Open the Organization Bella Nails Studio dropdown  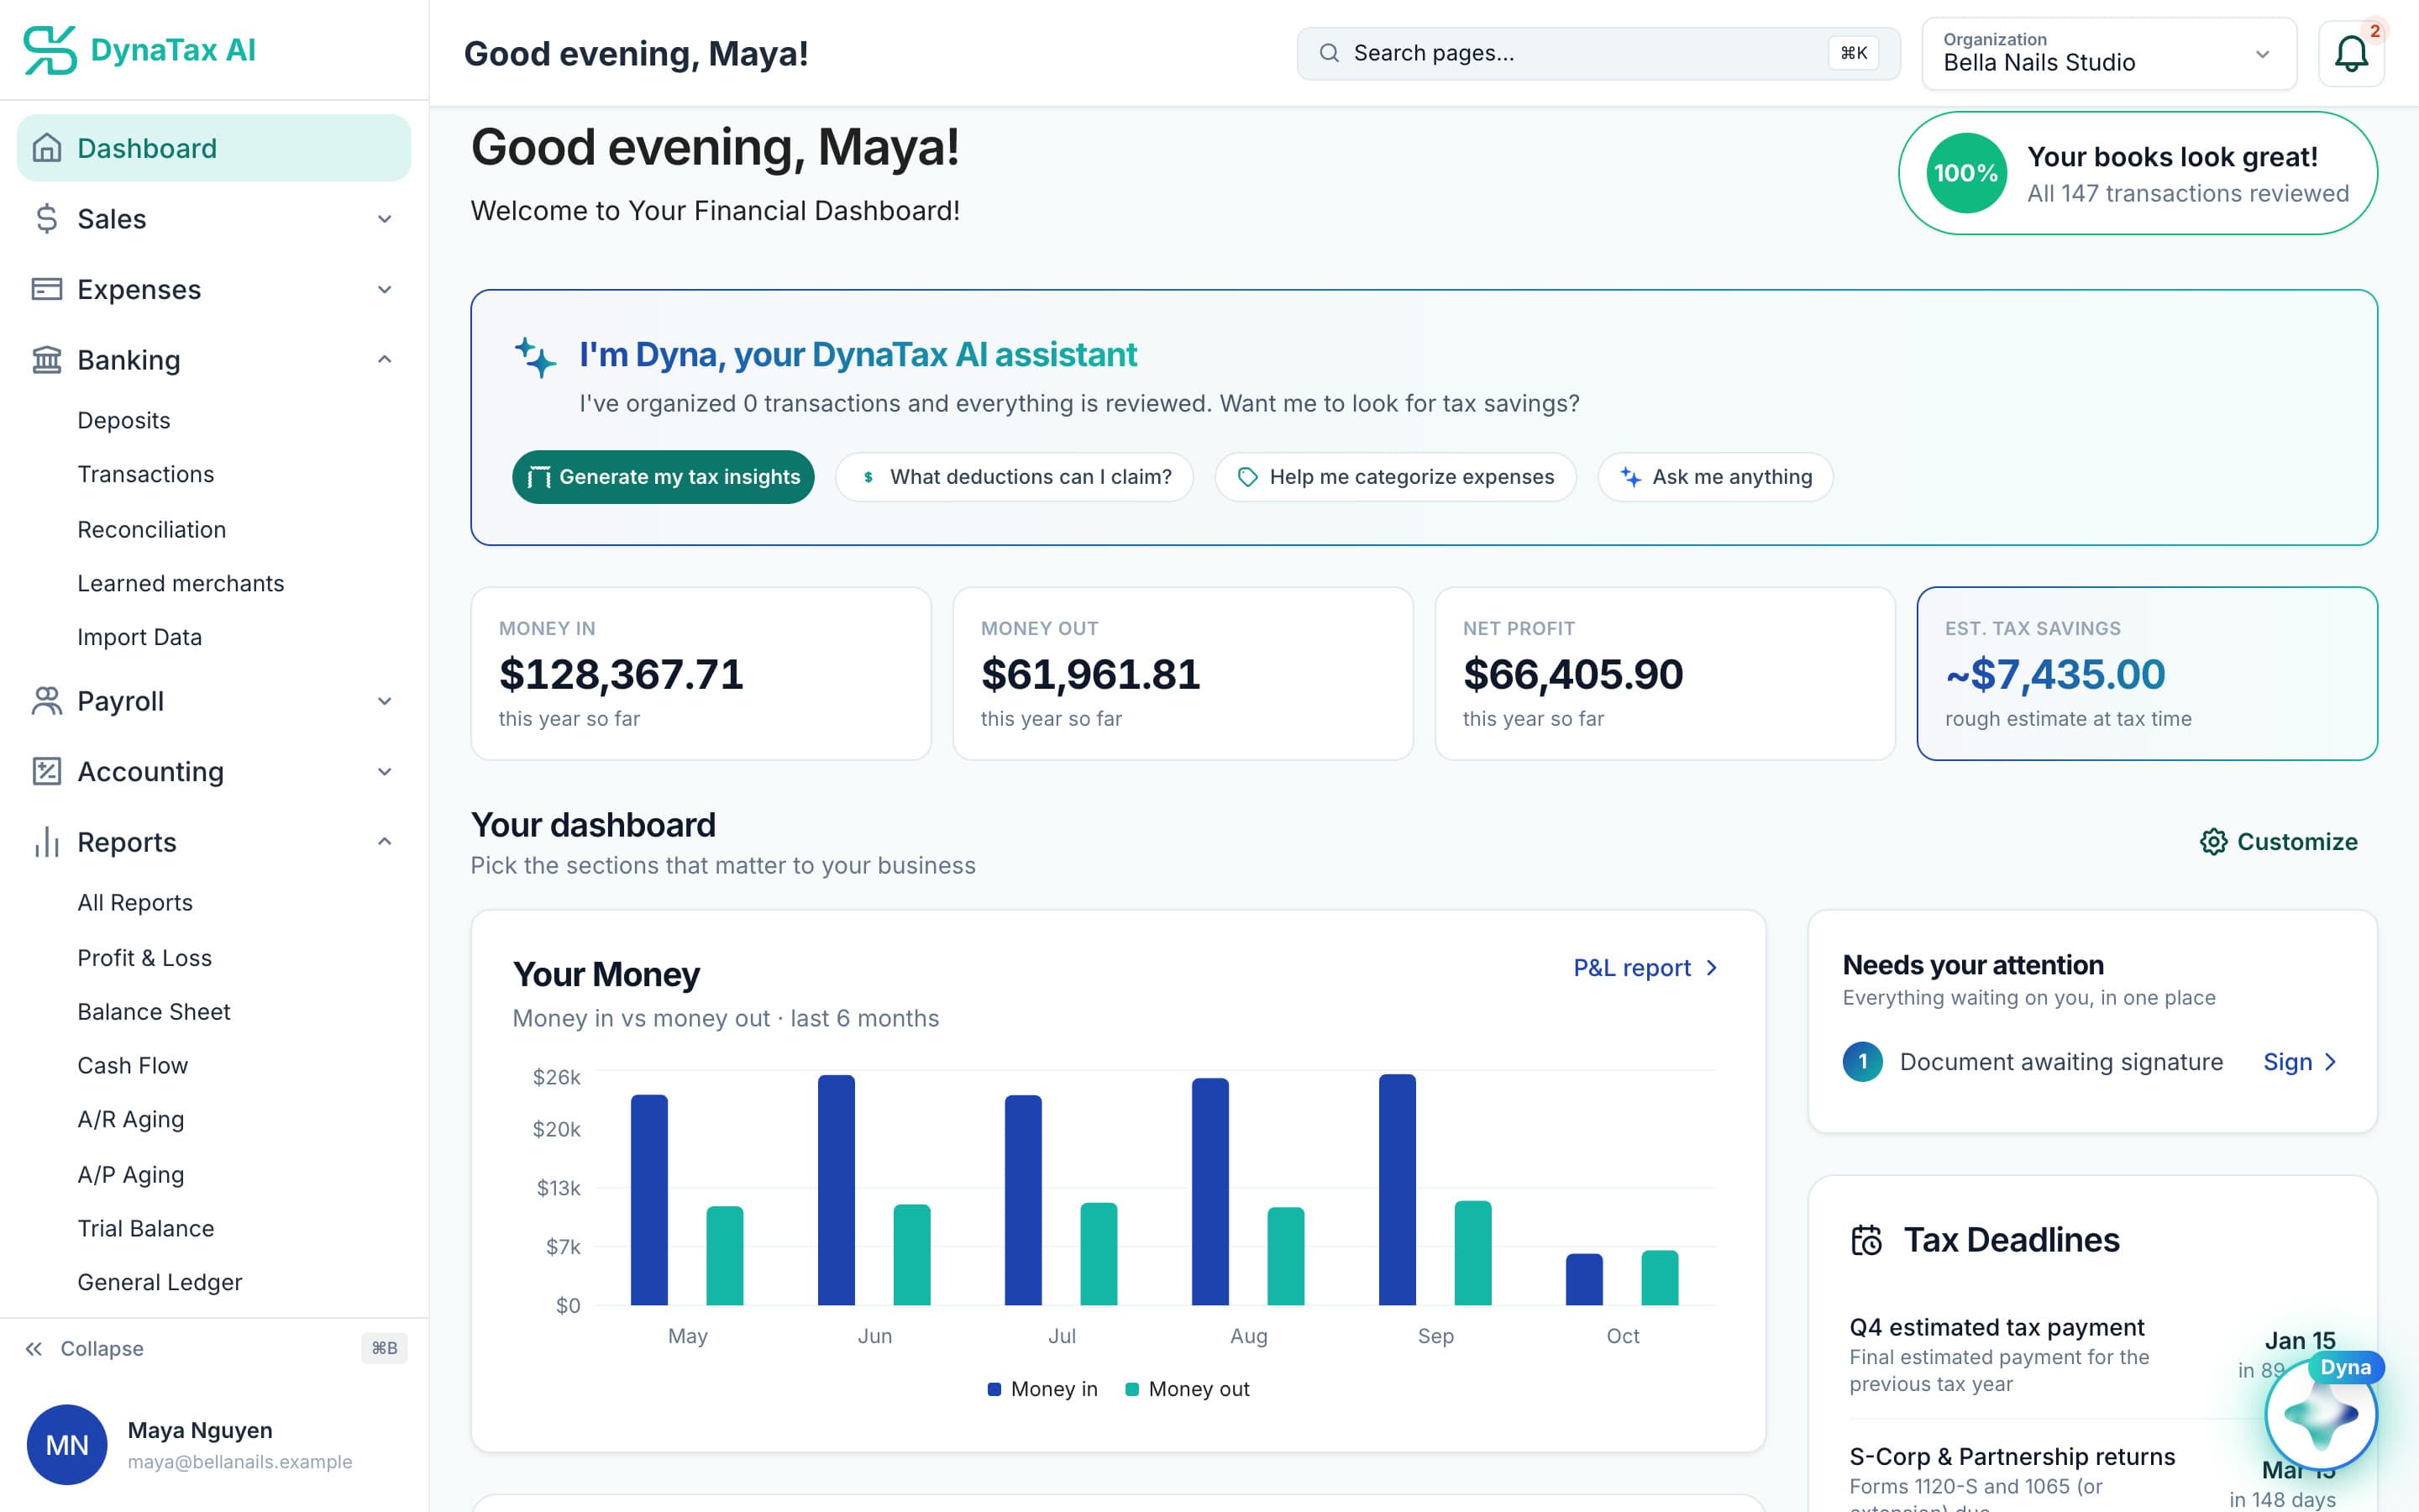(x=2109, y=54)
